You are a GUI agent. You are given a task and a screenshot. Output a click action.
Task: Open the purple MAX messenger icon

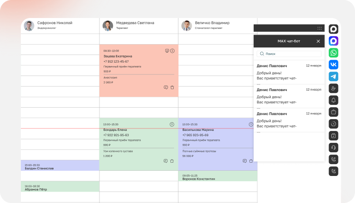333,41
